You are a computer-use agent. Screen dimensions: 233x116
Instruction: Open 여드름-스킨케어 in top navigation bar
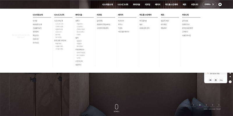pos(171,5)
